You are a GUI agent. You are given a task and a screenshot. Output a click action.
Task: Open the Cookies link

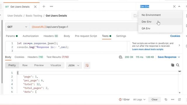[x=175, y=36]
